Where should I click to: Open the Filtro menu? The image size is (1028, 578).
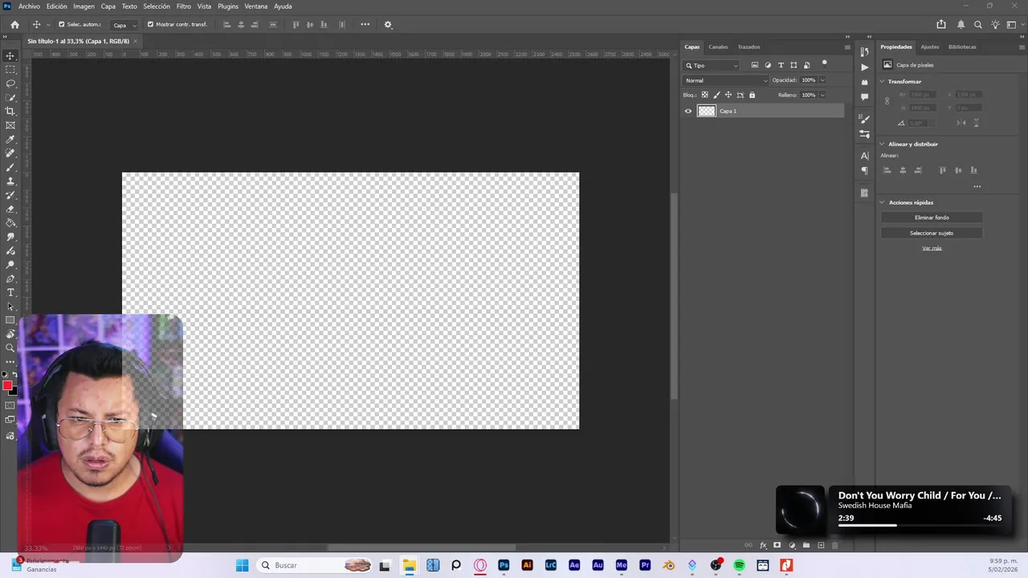184,6
